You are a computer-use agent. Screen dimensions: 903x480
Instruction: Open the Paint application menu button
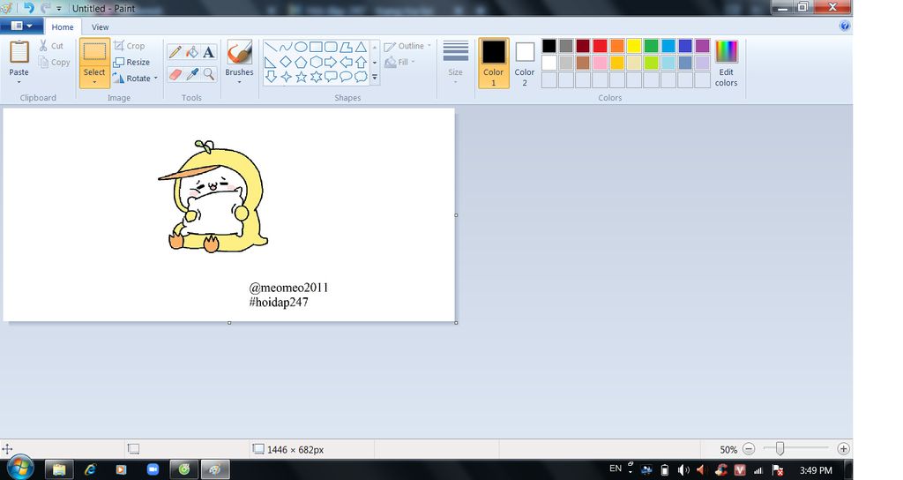[21, 26]
